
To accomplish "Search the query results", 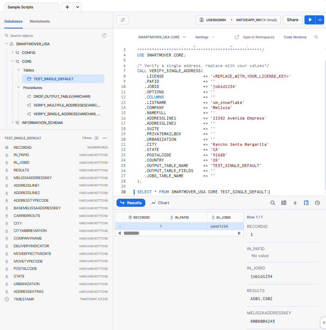I will [272, 203].
